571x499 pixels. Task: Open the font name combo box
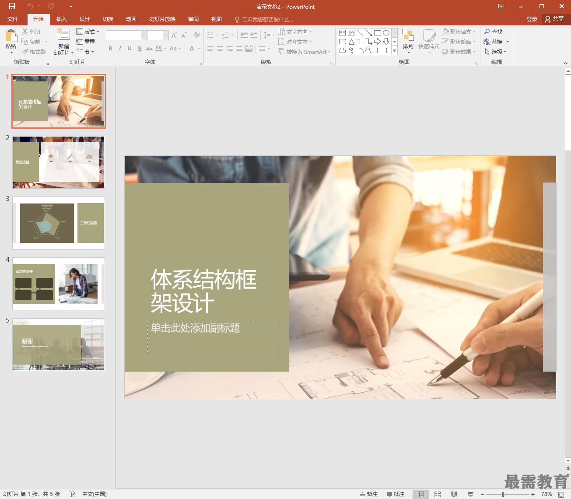click(x=126, y=35)
